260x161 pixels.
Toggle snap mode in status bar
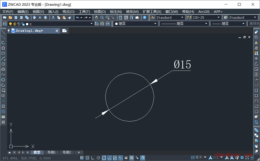coord(82,158)
